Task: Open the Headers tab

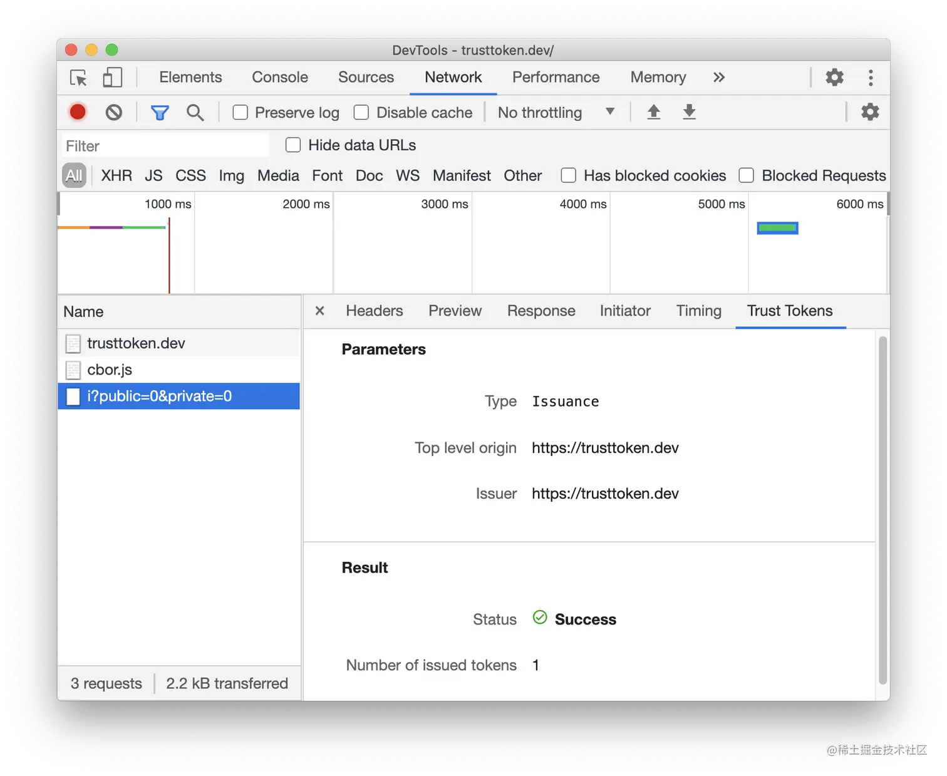Action: pyautogui.click(x=375, y=311)
